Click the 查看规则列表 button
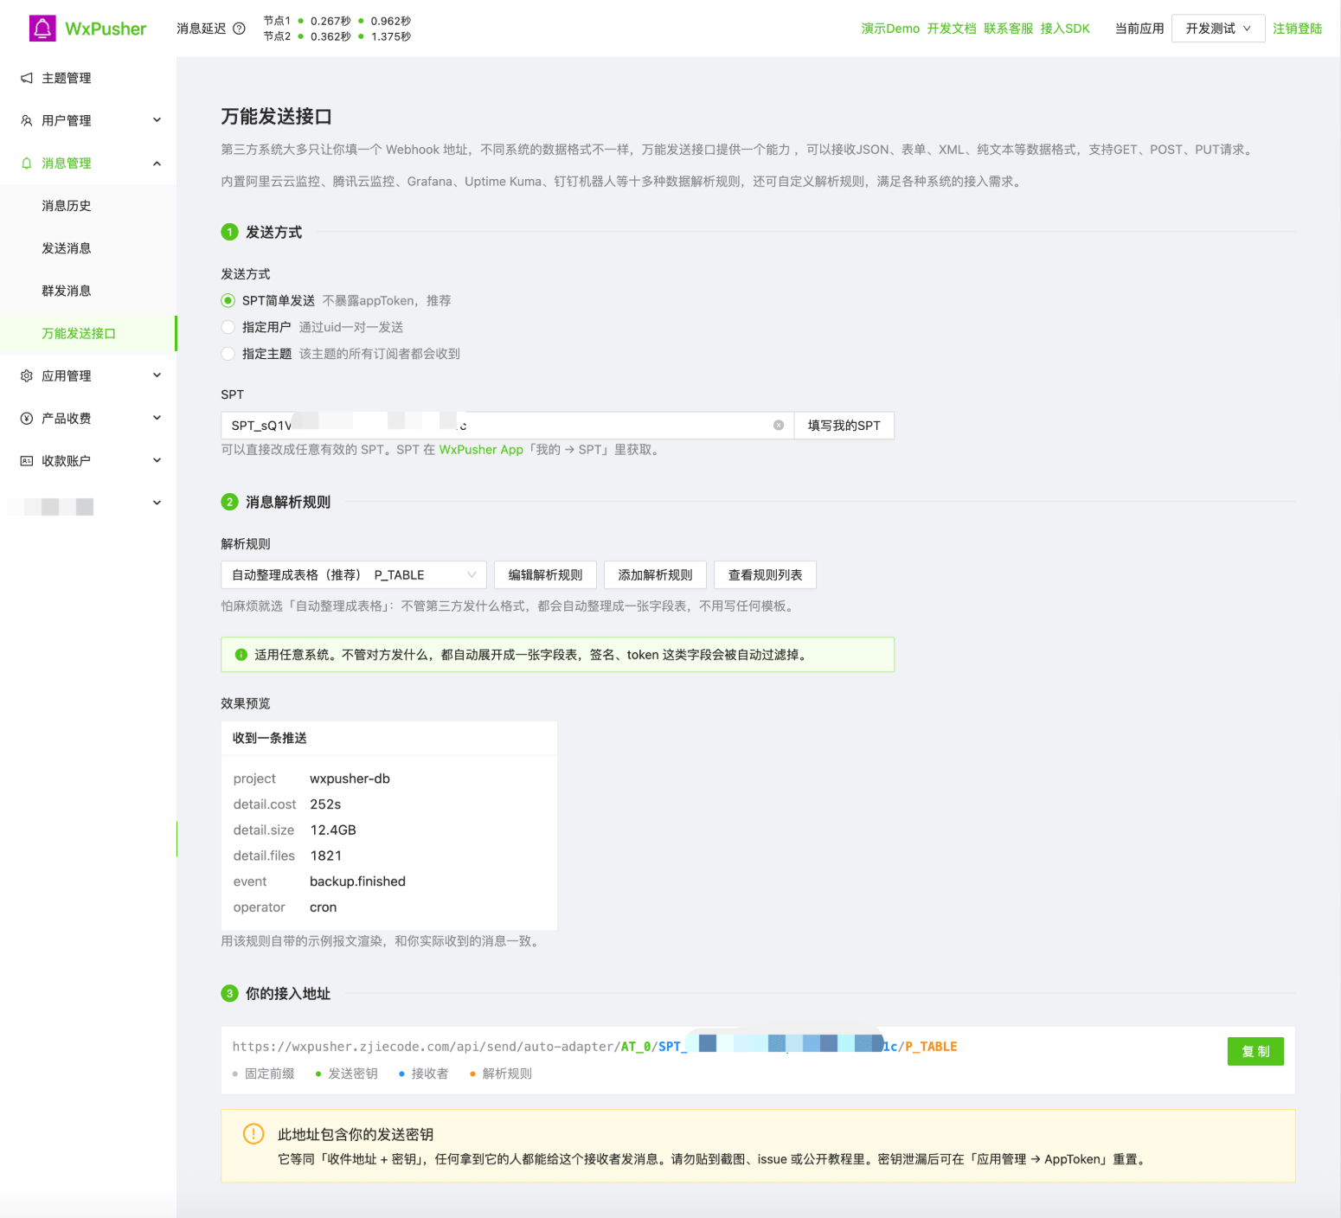1341x1218 pixels. pos(765,575)
